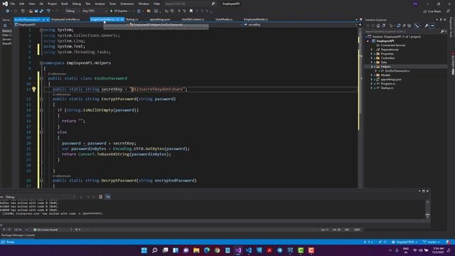The height and width of the screenshot is (256, 455).
Task: Click the Navigate Backward toolbar icon
Action: point(7,11)
